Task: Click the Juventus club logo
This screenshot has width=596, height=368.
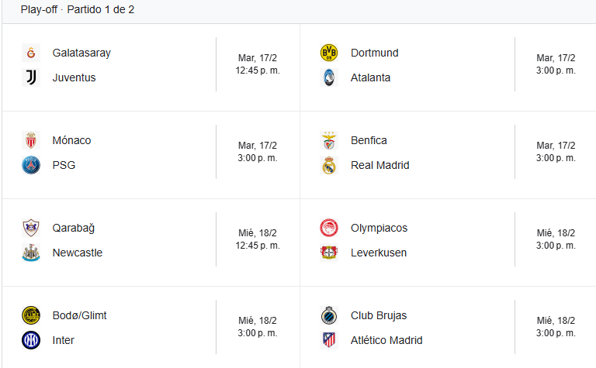Action: tap(31, 77)
